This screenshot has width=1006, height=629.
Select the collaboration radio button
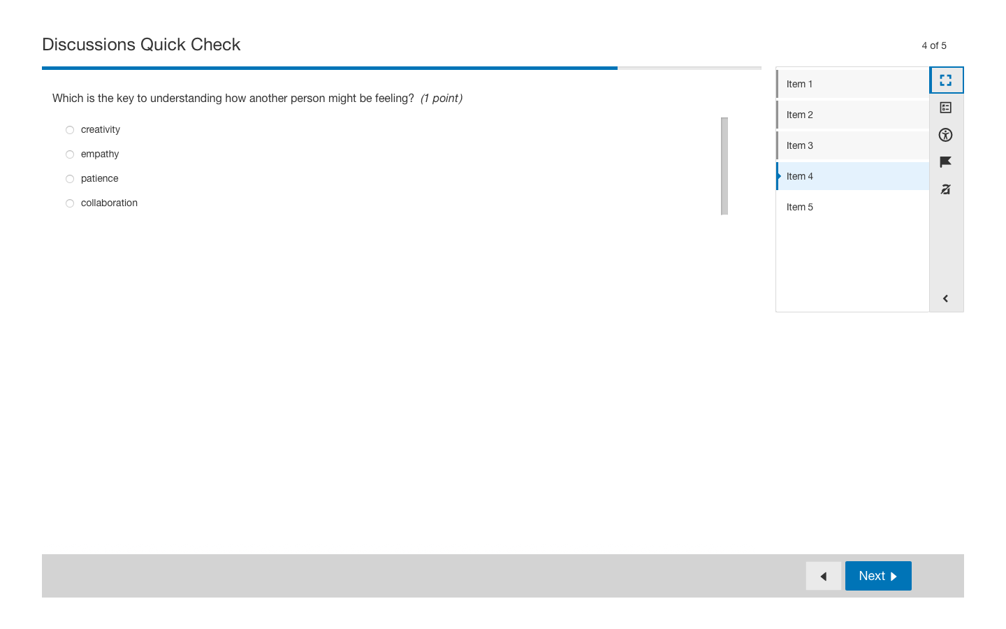pos(70,203)
